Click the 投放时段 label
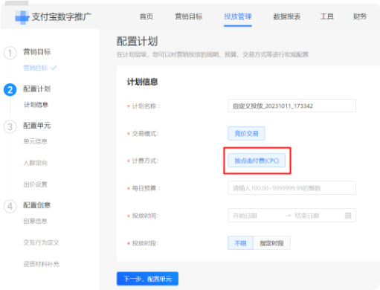 (145, 243)
